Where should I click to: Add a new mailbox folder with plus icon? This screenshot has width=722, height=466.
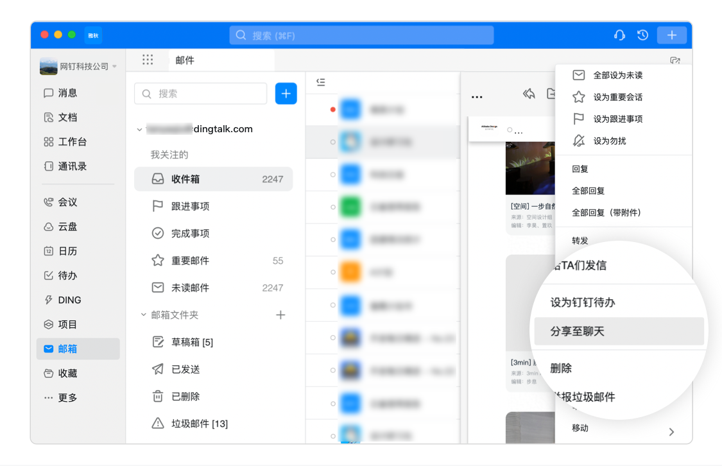tap(280, 315)
